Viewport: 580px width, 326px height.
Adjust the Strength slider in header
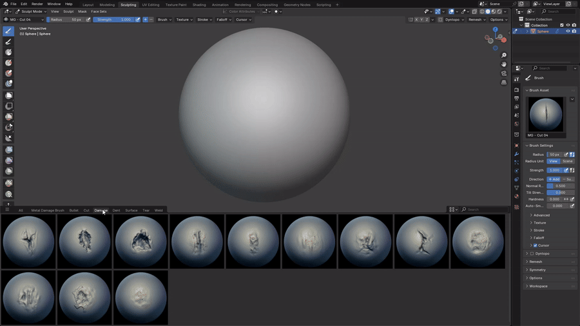pyautogui.click(x=113, y=19)
